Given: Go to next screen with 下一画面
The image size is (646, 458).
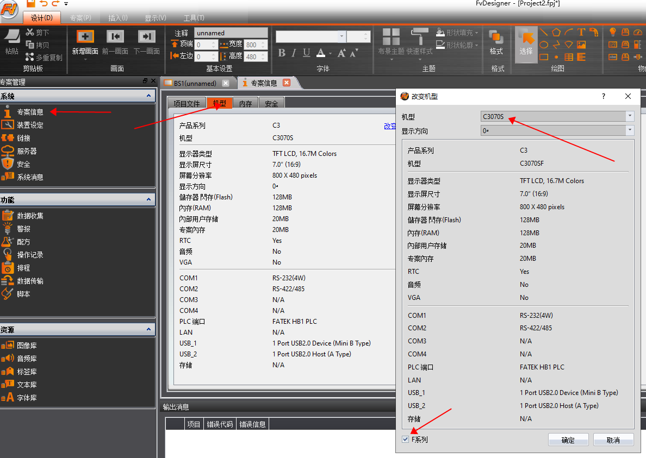Looking at the screenshot, I should pos(146,37).
